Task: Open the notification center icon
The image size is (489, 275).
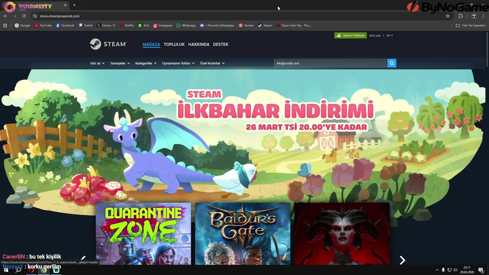Action: pyautogui.click(x=481, y=270)
